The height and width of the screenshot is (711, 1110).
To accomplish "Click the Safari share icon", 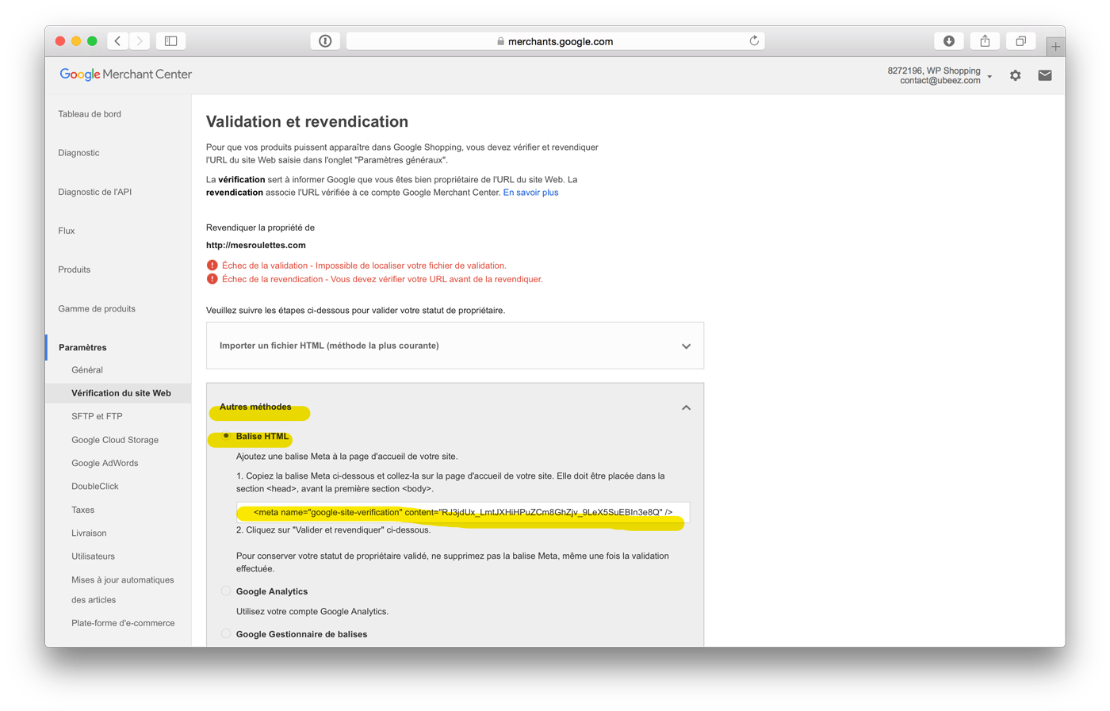I will coord(985,41).
